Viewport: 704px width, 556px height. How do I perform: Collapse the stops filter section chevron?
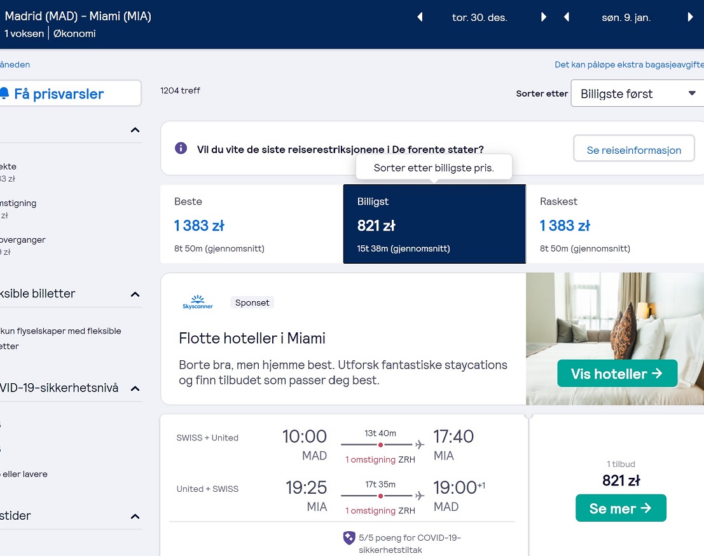(135, 130)
